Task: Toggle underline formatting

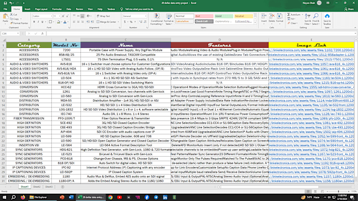Action: tap(42, 22)
